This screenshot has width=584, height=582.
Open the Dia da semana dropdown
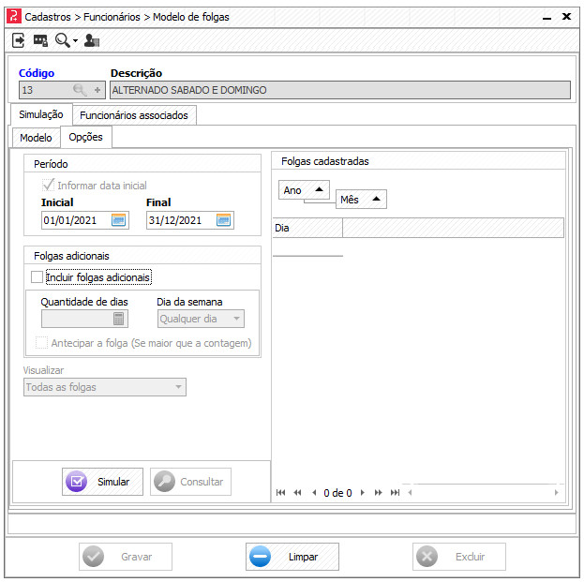pos(202,319)
